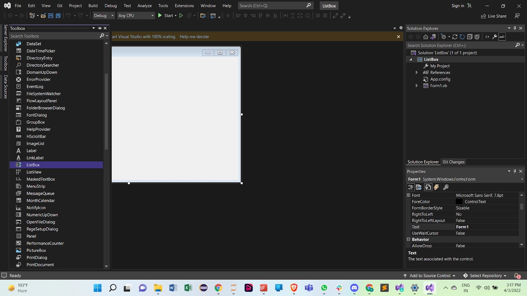This screenshot has height=296, width=527.
Task: Refresh the Solution Explorer
Action: click(x=462, y=37)
